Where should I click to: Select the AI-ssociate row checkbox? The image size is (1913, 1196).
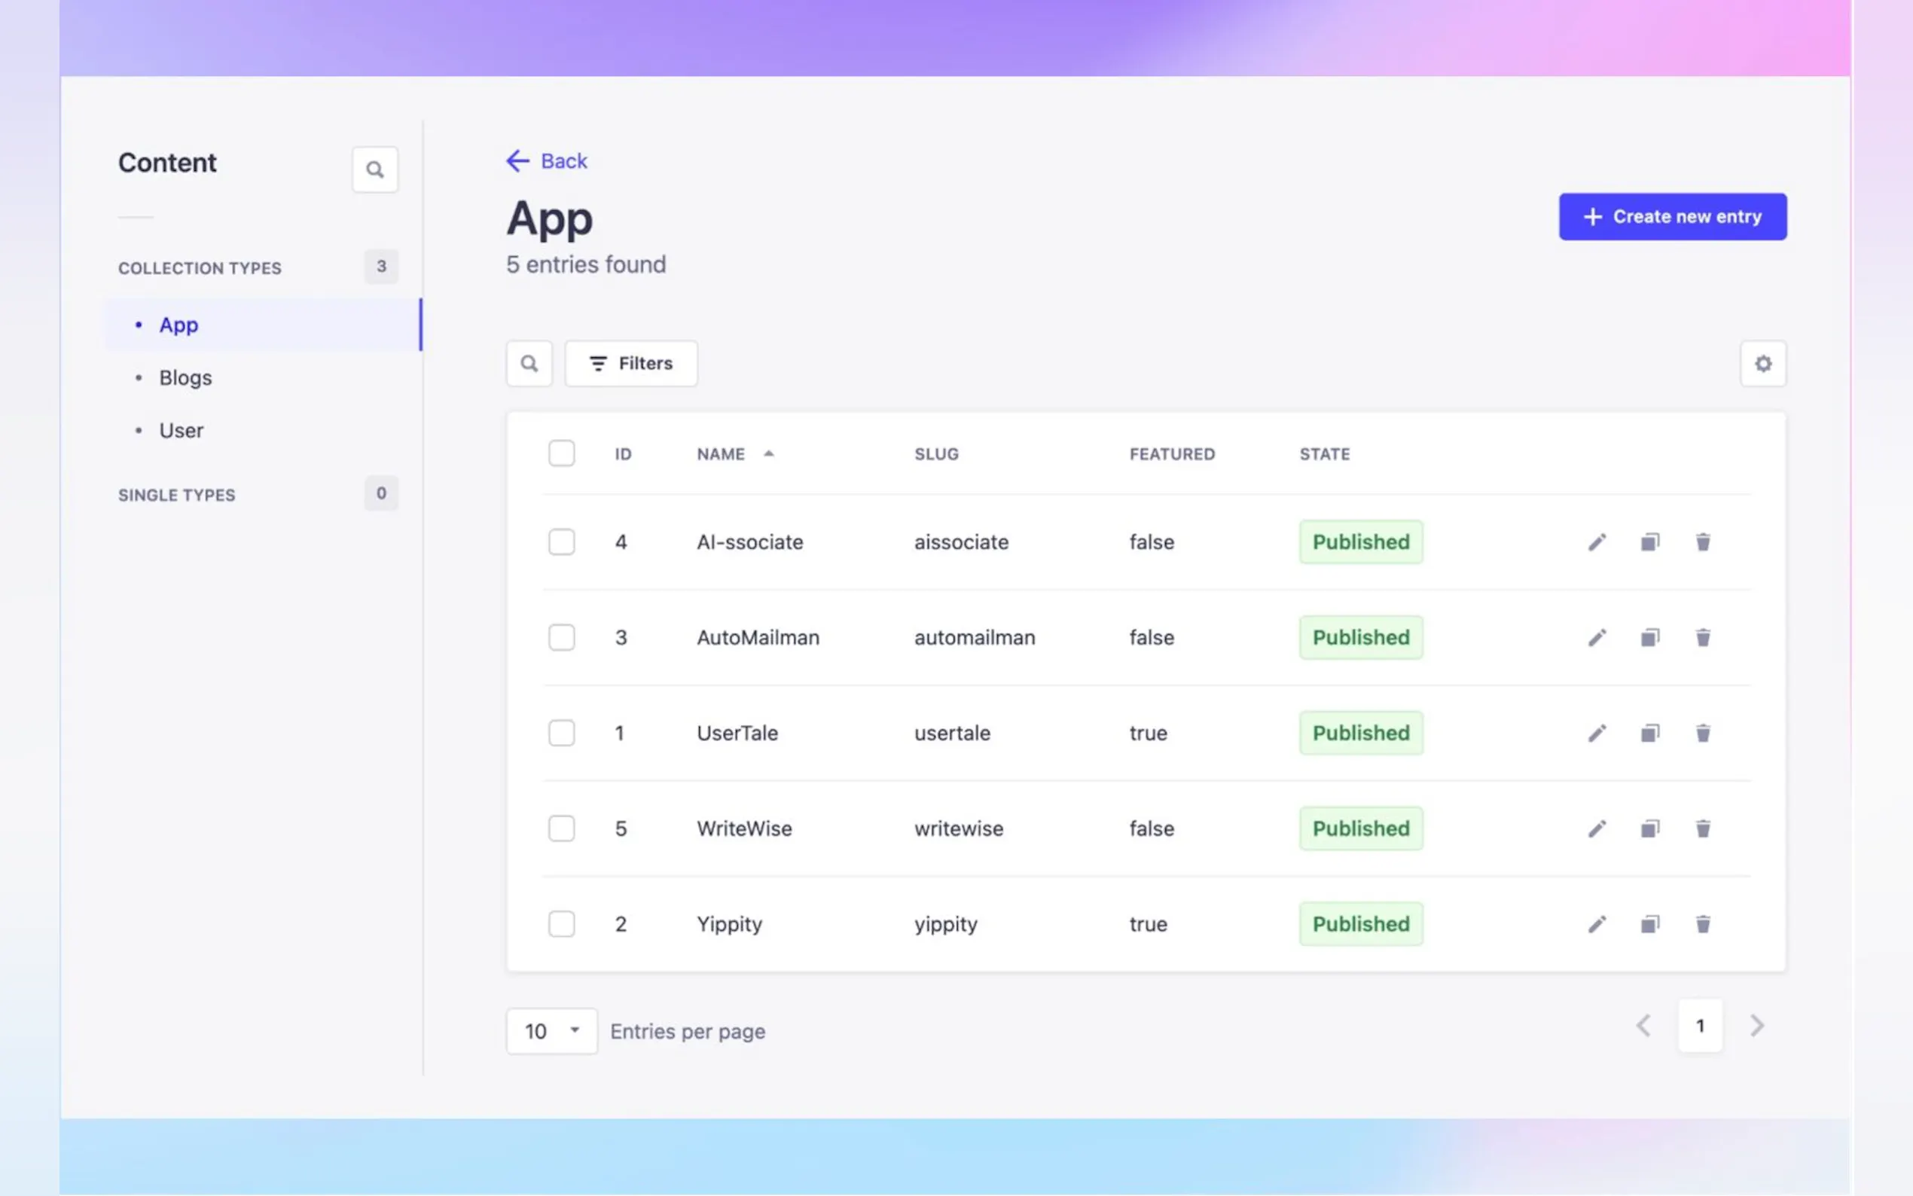click(562, 542)
